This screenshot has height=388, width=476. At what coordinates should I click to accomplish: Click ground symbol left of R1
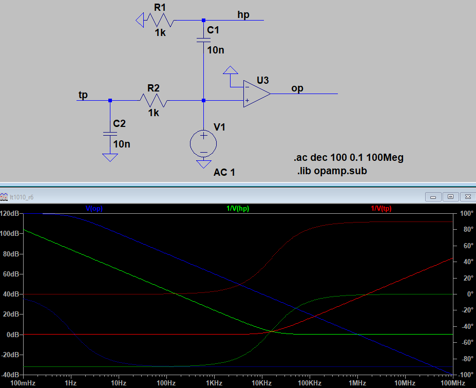click(x=140, y=21)
